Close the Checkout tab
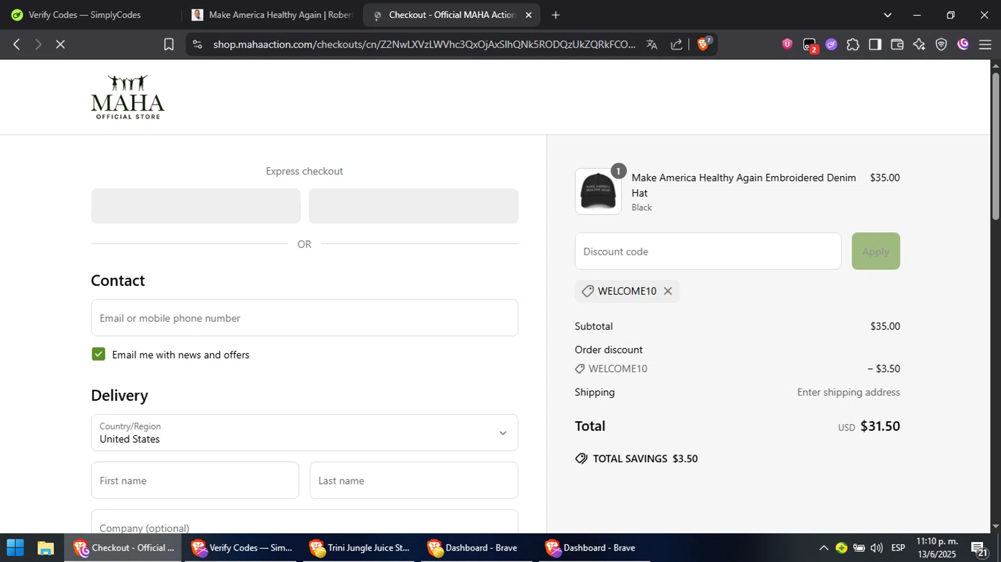1001x562 pixels. tap(529, 15)
